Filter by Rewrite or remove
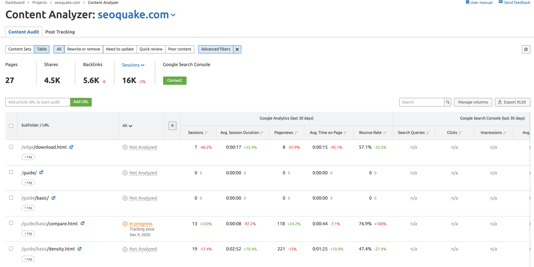 (84, 49)
